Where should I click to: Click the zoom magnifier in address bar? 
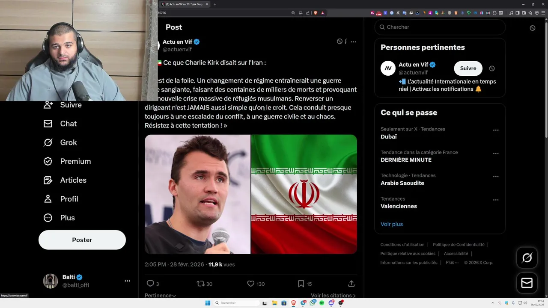click(293, 13)
